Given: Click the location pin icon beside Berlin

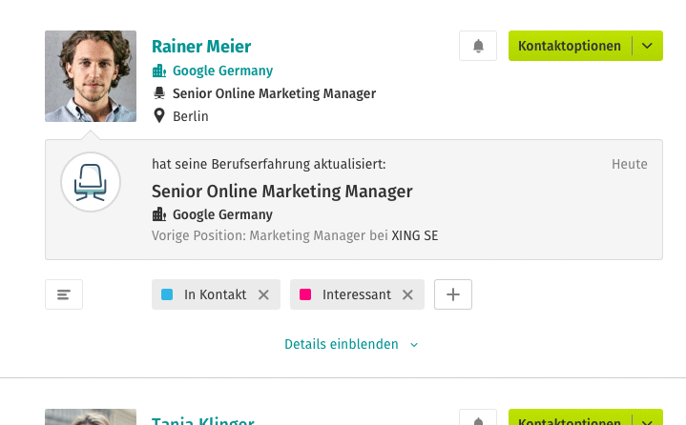Looking at the screenshot, I should [159, 115].
